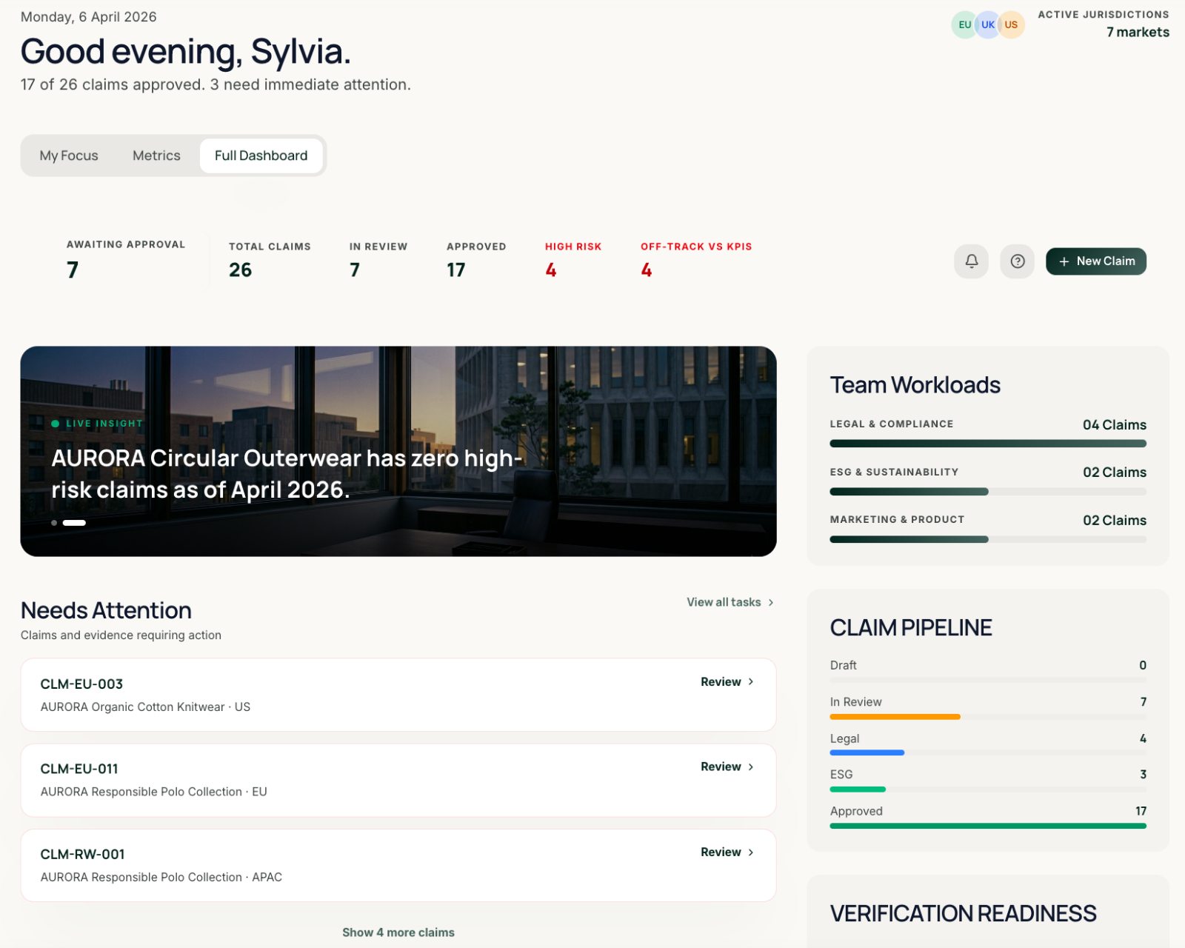Select the Full Dashboard tab

[x=261, y=156]
